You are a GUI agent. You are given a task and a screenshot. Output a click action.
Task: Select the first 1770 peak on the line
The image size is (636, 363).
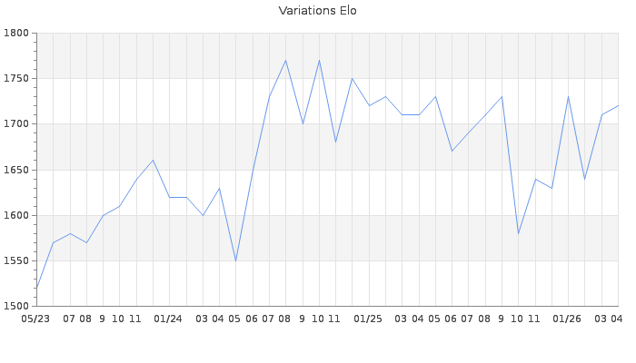(x=285, y=61)
